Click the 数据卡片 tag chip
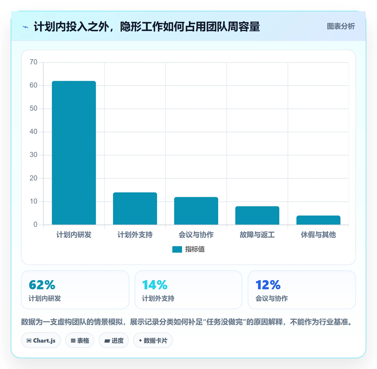 pyautogui.click(x=153, y=340)
